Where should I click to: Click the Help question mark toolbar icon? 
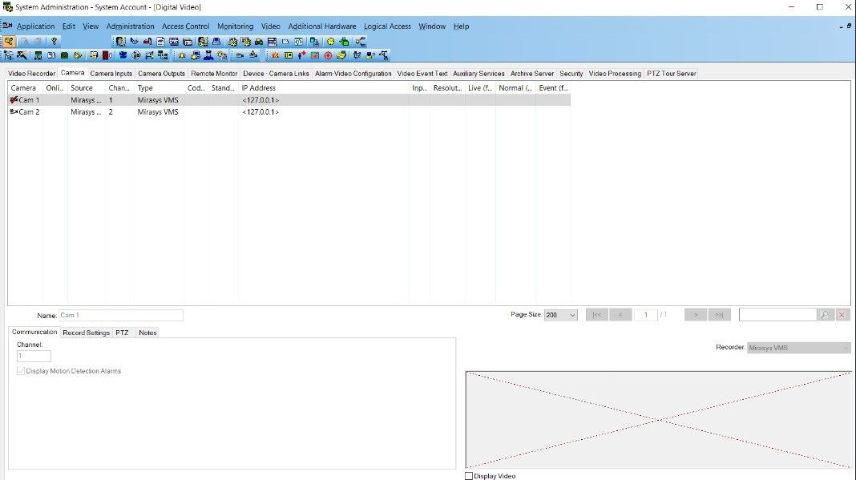pyautogui.click(x=53, y=40)
